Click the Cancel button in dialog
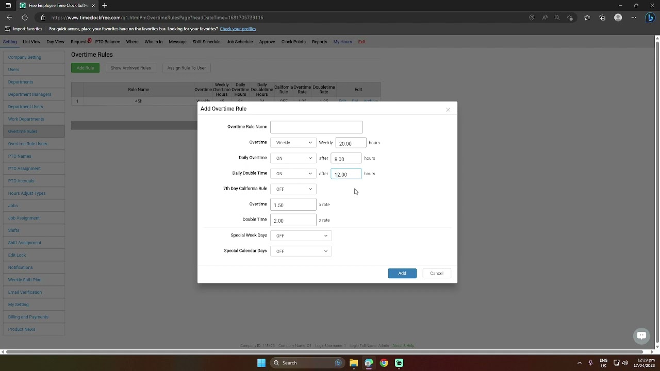This screenshot has width=660, height=371. point(437,273)
